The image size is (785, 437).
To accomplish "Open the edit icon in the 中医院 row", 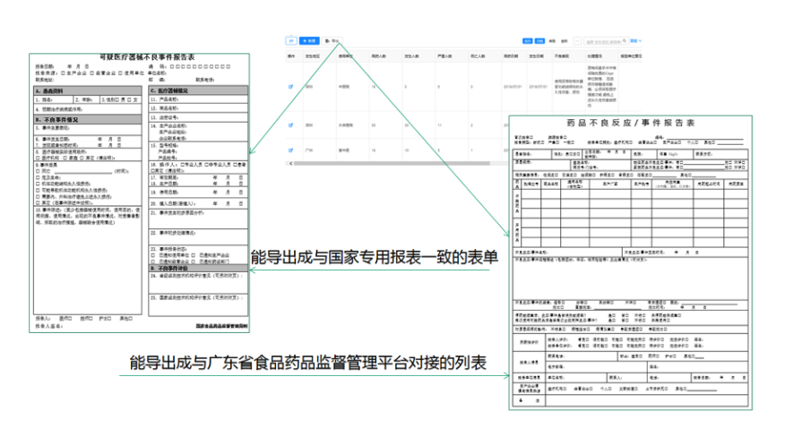I will (290, 87).
